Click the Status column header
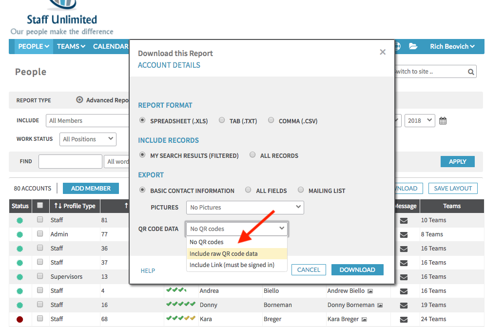Image resolution: width=504 pixels, height=327 pixels. click(x=20, y=206)
